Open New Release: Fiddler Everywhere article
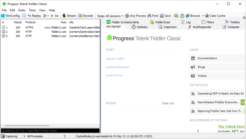This screenshot has width=246, height=139. pos(217,102)
